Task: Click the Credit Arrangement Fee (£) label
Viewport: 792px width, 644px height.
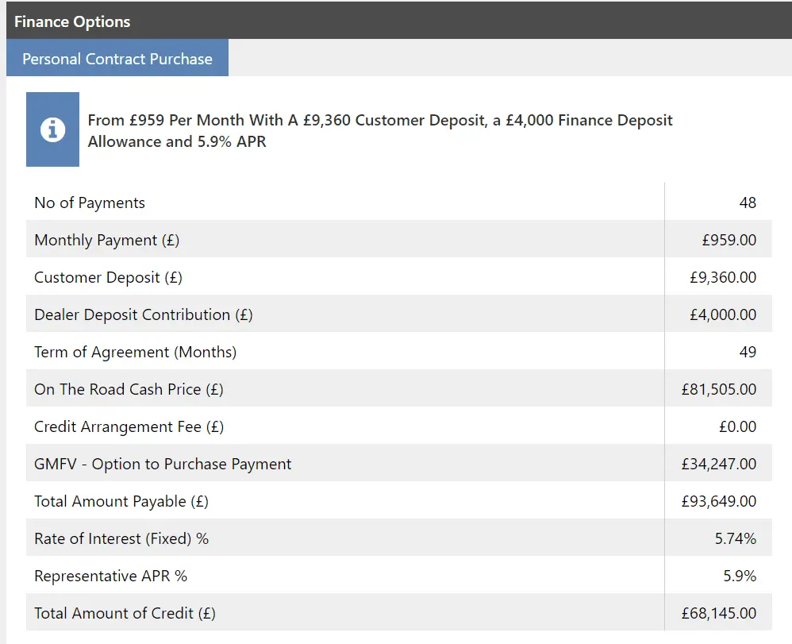Action: 129,426
